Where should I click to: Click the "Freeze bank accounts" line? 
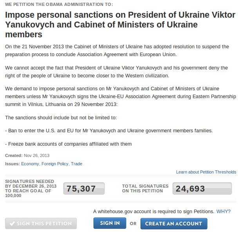68,144
